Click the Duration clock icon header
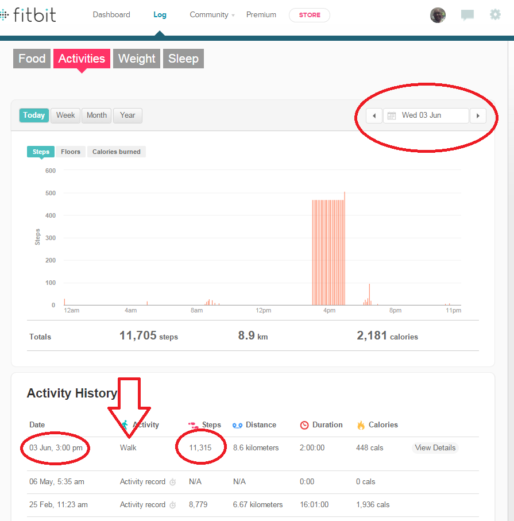 (304, 425)
